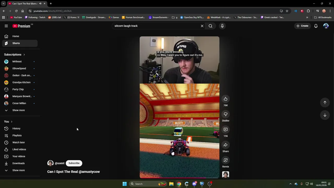Open the comments with 156 replies
This screenshot has width=334, height=188.
[225, 130]
